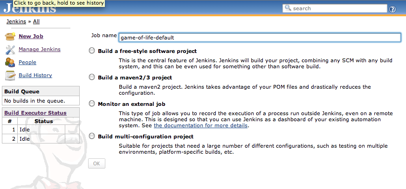
Task: Click the Job name input field
Action: click(x=260, y=38)
